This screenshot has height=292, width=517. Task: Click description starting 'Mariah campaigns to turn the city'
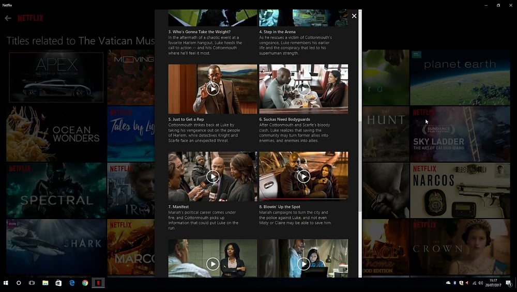click(x=295, y=218)
